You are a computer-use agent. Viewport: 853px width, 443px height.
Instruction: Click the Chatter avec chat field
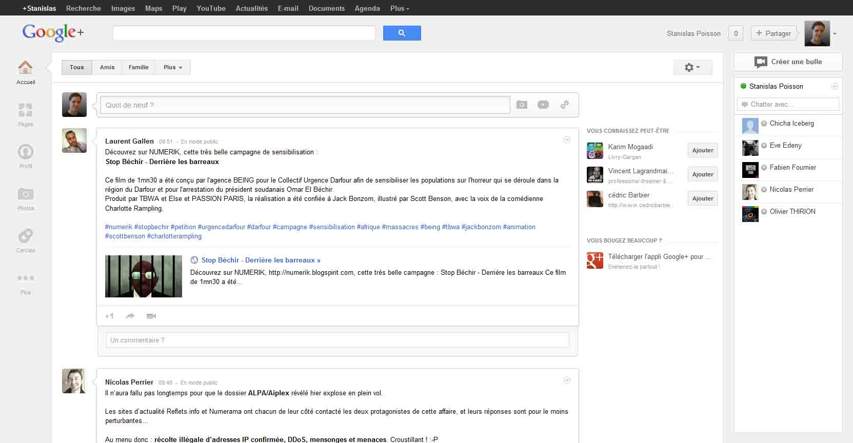click(x=788, y=104)
